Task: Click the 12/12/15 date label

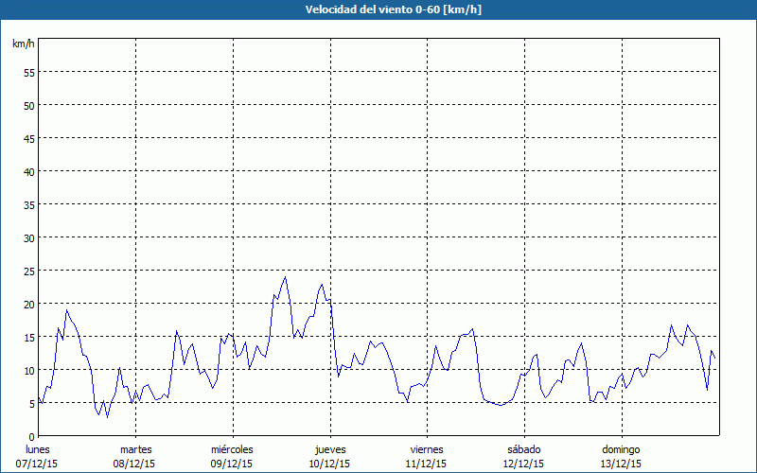Action: point(523,464)
